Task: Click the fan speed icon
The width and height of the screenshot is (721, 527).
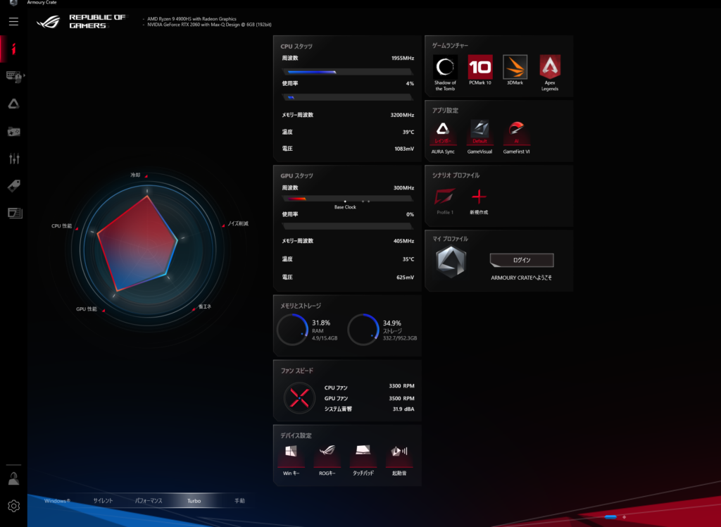Action: (299, 397)
